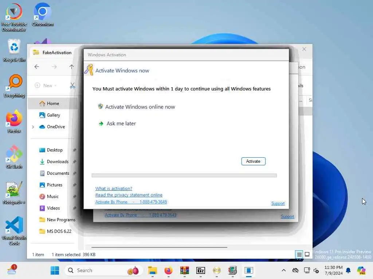Image resolution: width=373 pixels, height=279 pixels.
Task: Switch Explorer to large thumbnails view
Action: click(x=307, y=255)
